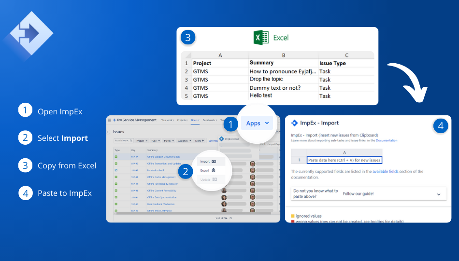Select the greyed Update menu entry

[x=211, y=179]
